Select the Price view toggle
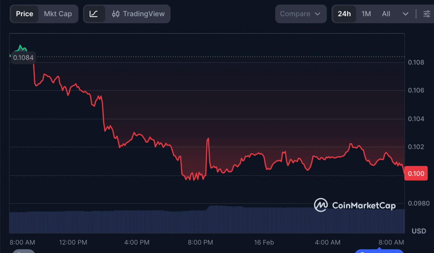 (25, 14)
